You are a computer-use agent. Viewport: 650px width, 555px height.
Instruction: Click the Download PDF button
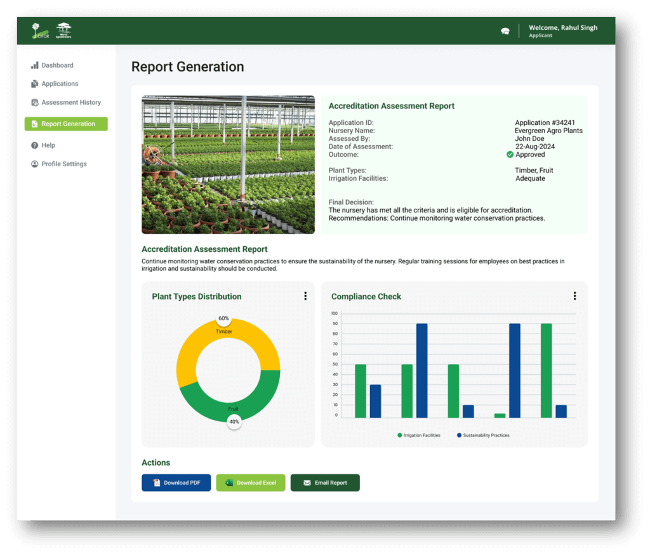176,482
